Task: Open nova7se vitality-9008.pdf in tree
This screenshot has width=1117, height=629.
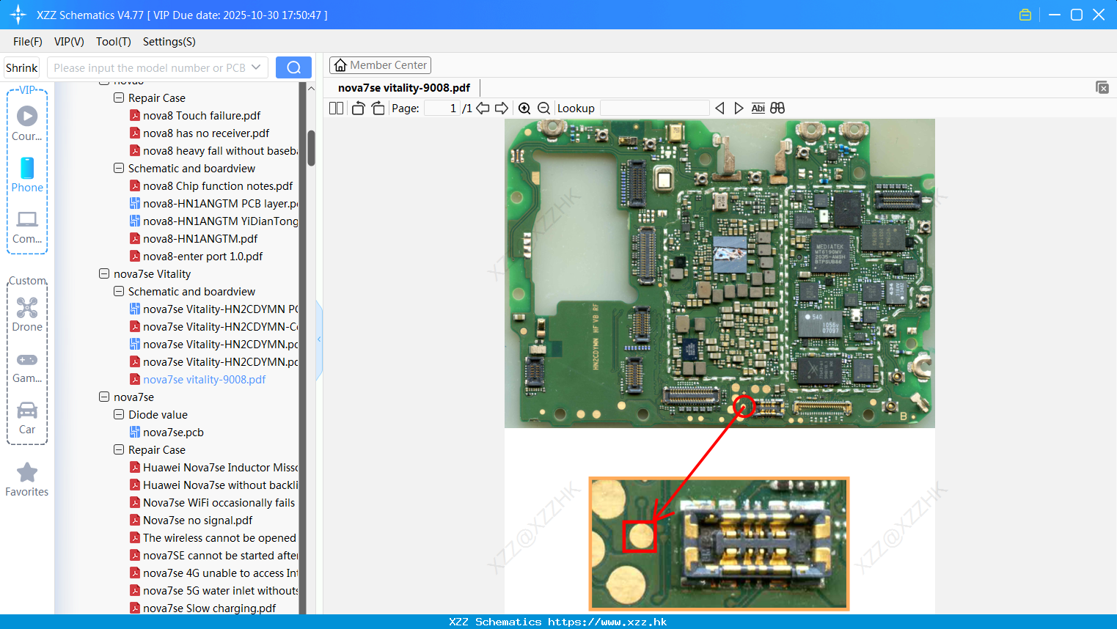Action: click(204, 380)
